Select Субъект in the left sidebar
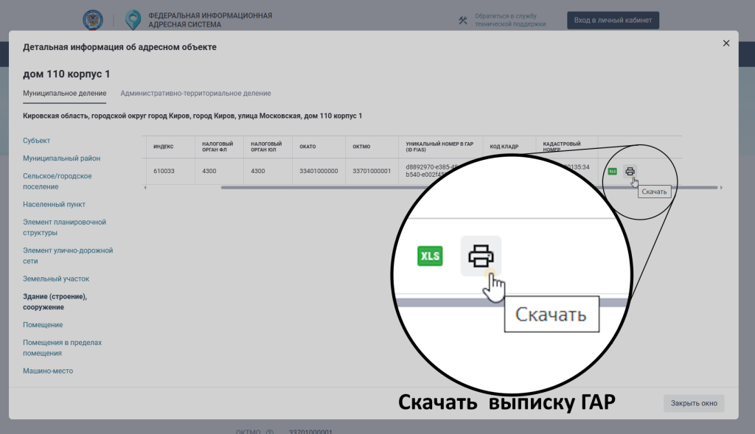 point(37,140)
